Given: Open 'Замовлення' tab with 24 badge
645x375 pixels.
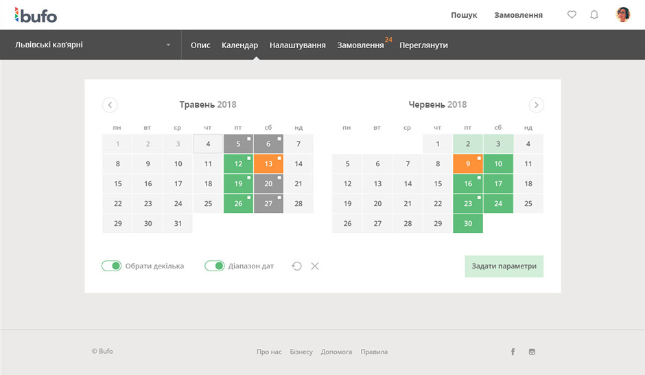Looking at the screenshot, I should point(360,45).
